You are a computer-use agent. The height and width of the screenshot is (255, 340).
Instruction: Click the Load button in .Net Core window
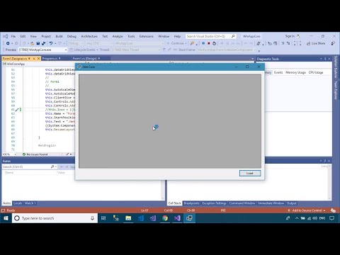click(x=250, y=173)
